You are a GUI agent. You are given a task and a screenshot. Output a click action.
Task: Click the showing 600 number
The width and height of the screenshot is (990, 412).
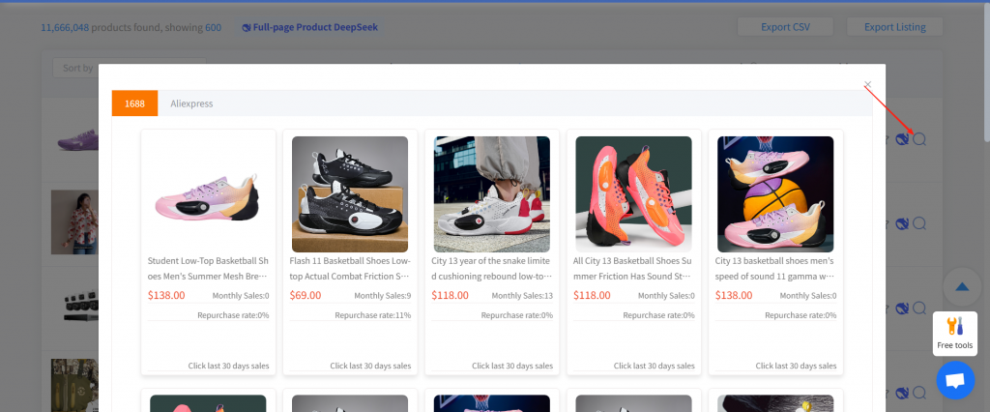[x=214, y=28]
